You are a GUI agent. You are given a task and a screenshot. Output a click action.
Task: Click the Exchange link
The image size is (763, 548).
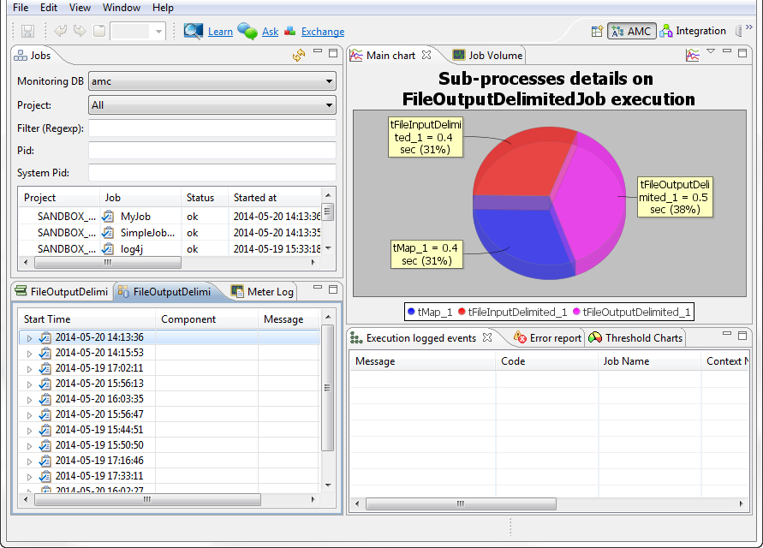pyautogui.click(x=323, y=32)
